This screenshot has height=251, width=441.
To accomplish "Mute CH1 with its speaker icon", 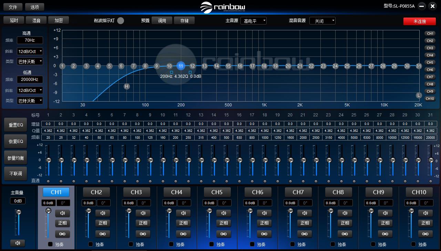I will 62,213.
